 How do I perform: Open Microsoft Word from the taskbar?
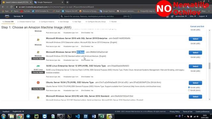coord(94,116)
